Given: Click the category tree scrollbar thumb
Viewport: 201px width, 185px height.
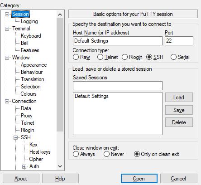Looking at the screenshot, I should click(x=60, y=75).
